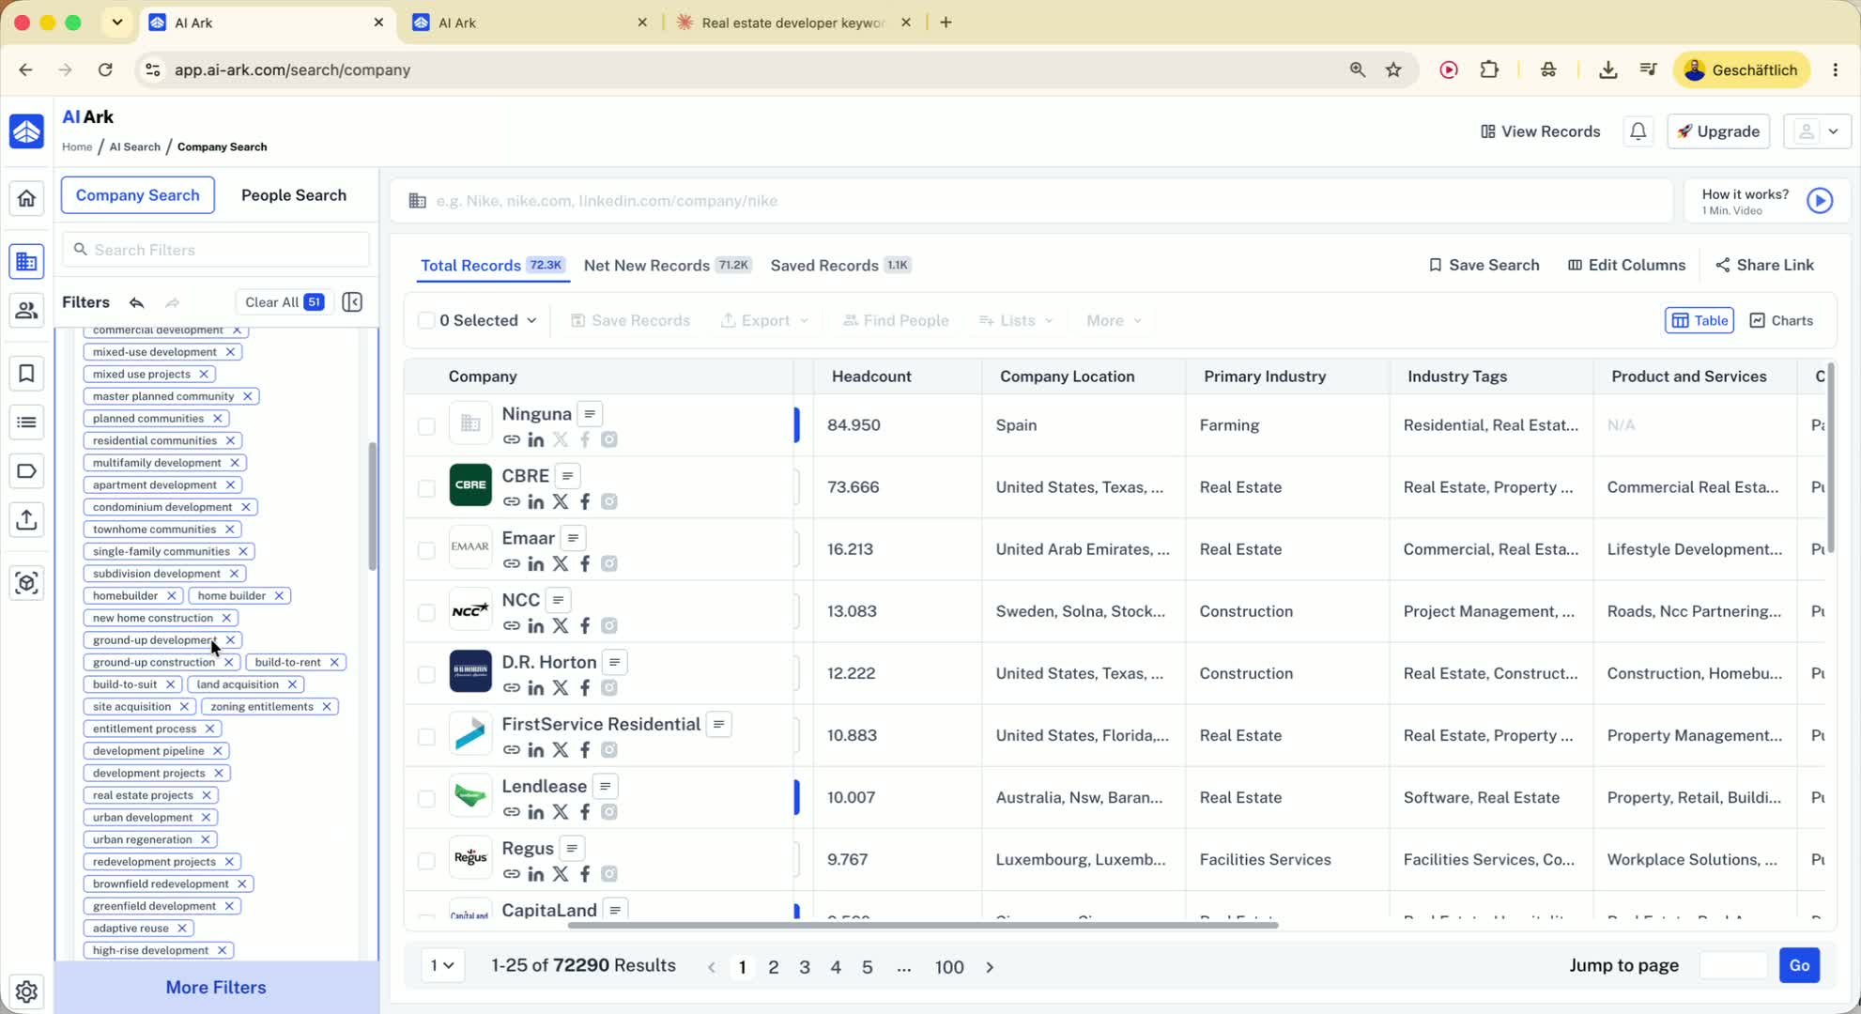The height and width of the screenshot is (1014, 1861).
Task: Select the Emaar row checkbox
Action: 426,550
